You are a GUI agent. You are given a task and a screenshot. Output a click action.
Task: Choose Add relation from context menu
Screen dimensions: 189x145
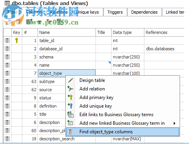pyautogui.click(x=122, y=89)
